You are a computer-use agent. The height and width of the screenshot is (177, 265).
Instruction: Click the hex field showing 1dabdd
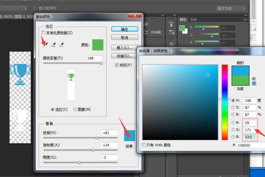(x=251, y=145)
